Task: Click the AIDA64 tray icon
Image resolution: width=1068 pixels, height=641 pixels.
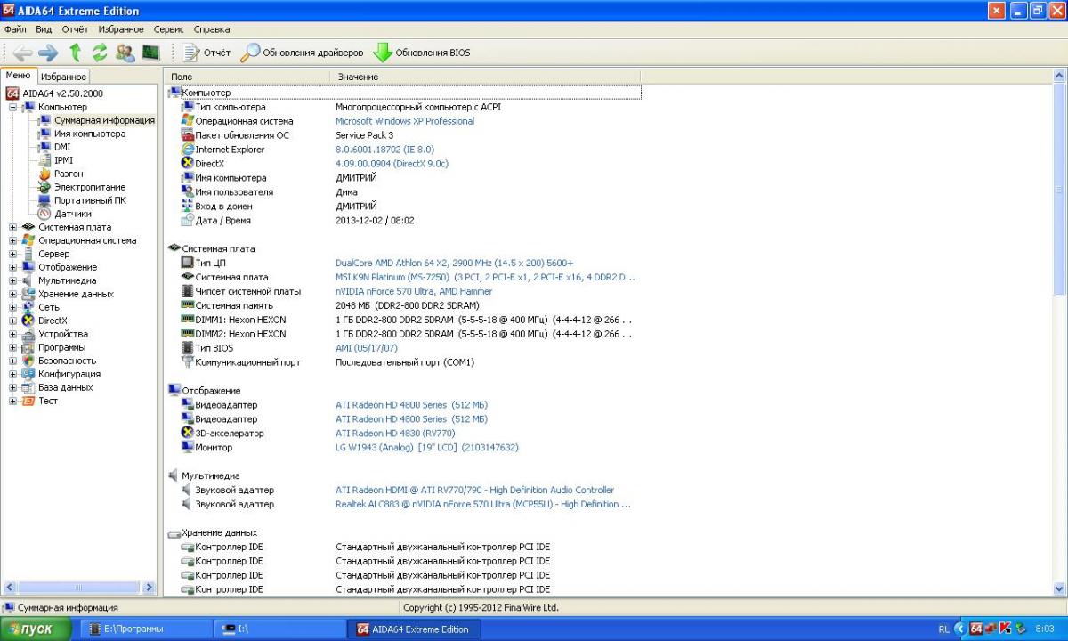Action: pyautogui.click(x=976, y=629)
